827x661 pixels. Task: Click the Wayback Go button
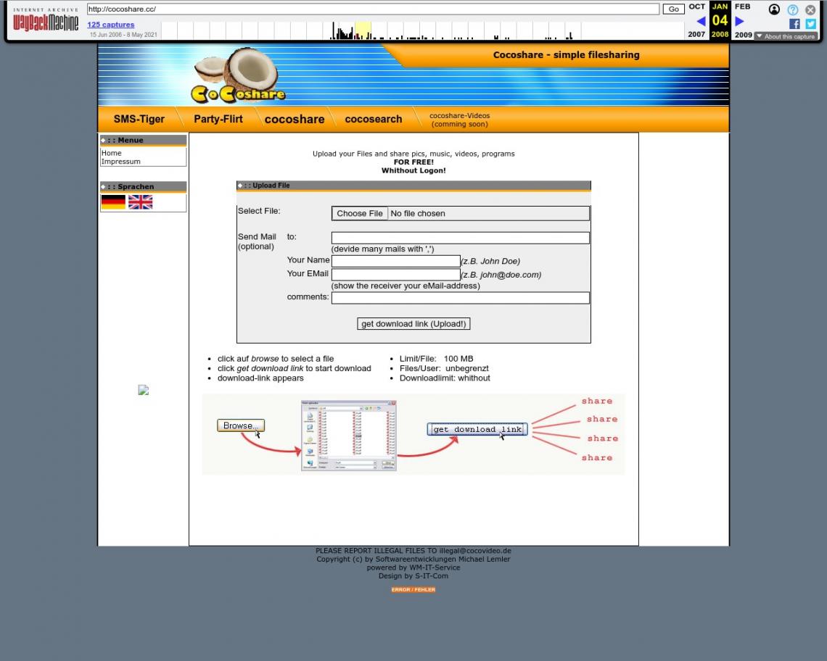[673, 9]
